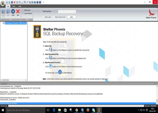Screen dimensions: 158x113
Task: Click the 'Reading files.... Completed' log line
Action: pos(8,92)
